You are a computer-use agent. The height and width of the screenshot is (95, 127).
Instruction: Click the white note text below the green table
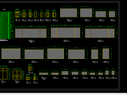click(4, 40)
